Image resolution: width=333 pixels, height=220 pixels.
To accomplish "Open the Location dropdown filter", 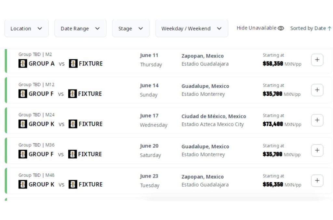I will click(x=26, y=29).
